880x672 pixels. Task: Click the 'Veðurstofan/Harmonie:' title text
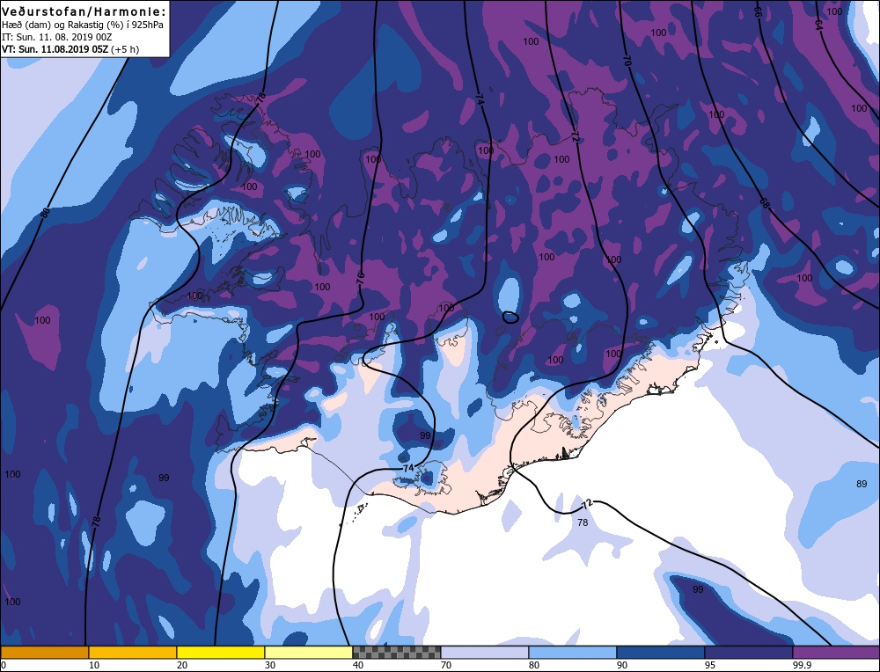click(x=84, y=11)
